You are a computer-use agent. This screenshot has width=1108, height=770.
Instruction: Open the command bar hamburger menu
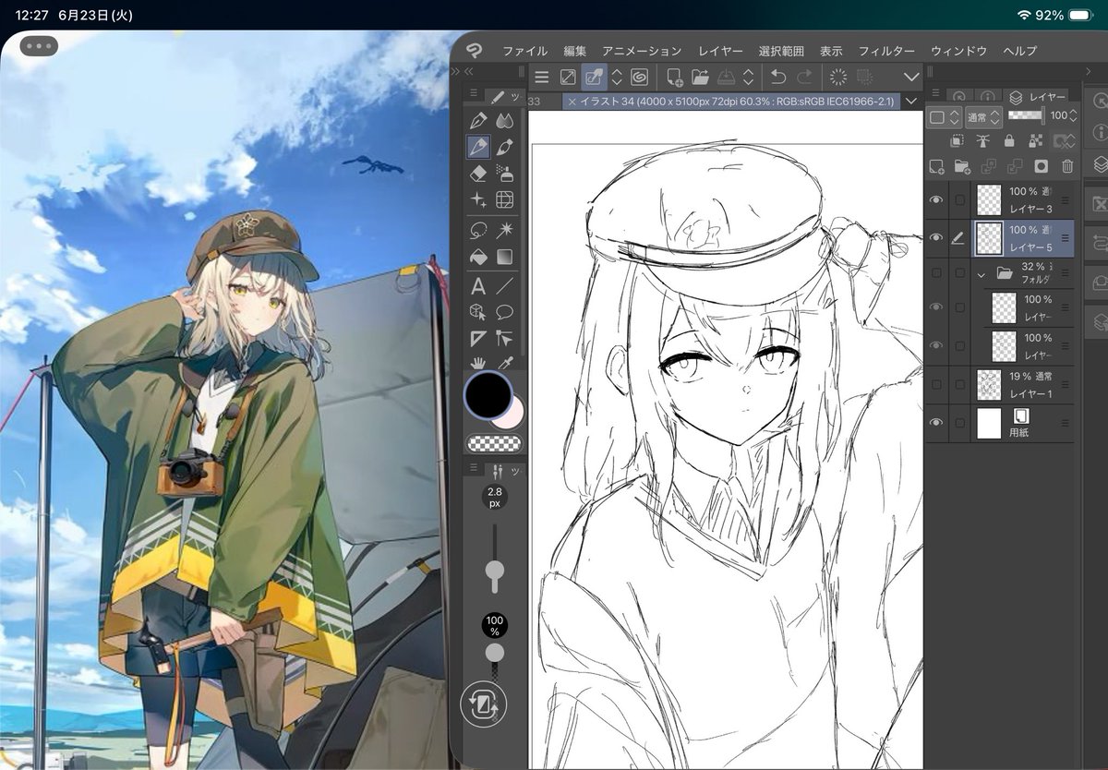pyautogui.click(x=542, y=78)
